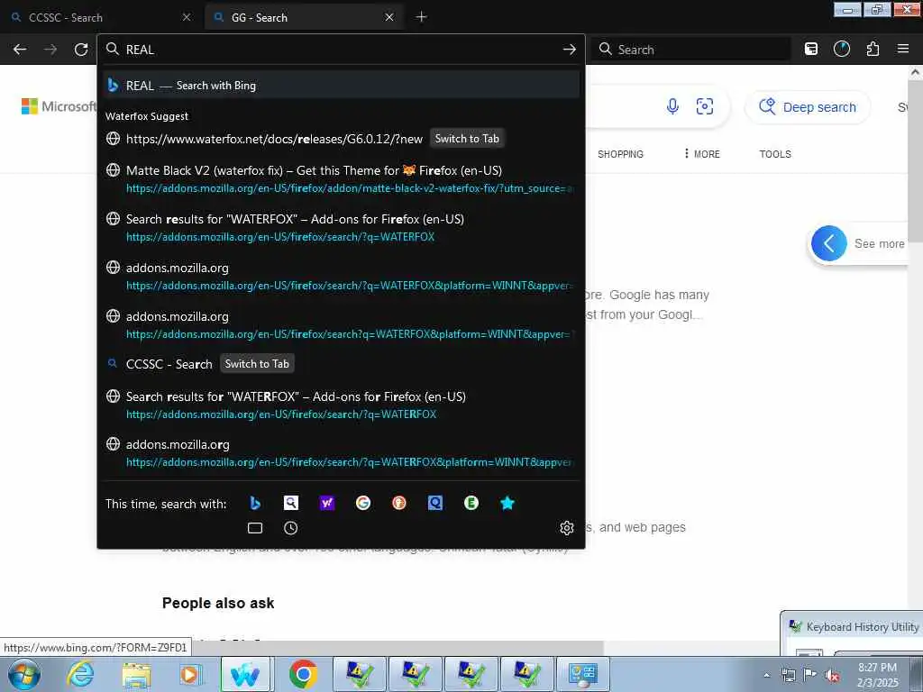Click Switch to Tab beside waterfox.net URL
The height and width of the screenshot is (692, 923).
point(467,139)
